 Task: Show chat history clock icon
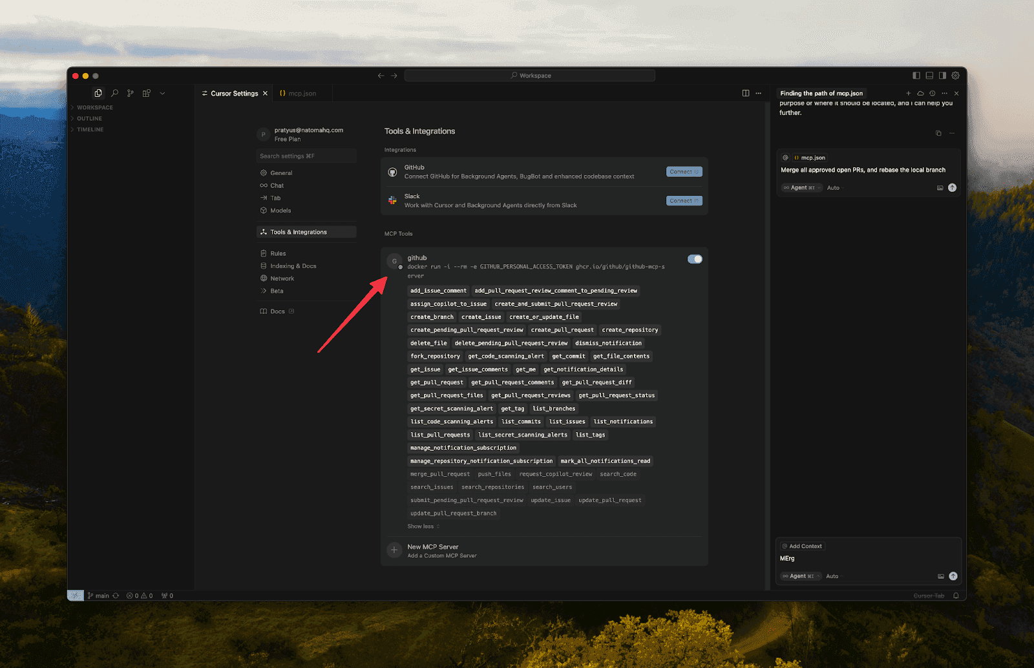(x=932, y=93)
